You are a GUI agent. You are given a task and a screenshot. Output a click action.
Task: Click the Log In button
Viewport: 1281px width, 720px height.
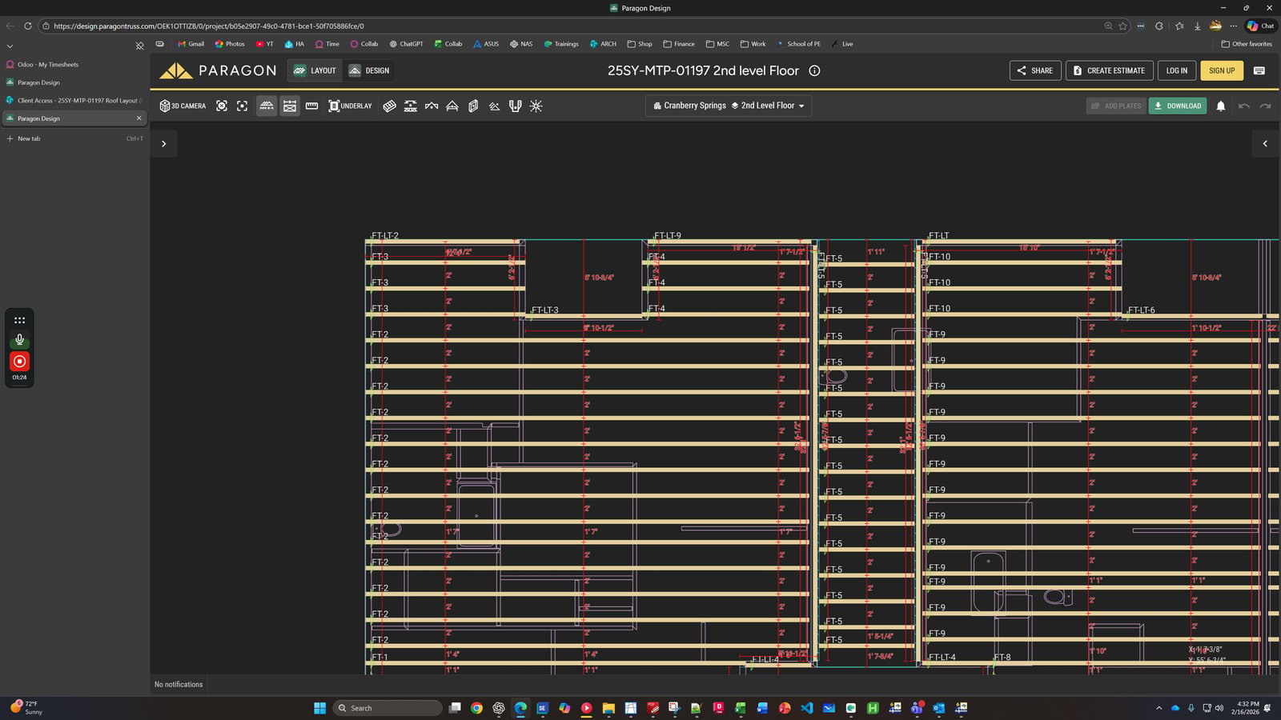pyautogui.click(x=1177, y=70)
